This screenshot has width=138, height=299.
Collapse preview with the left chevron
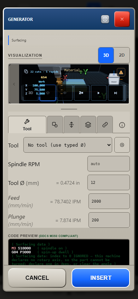pos(14,84)
